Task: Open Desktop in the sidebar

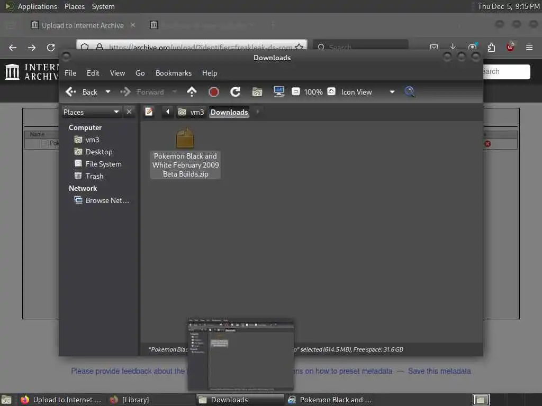Action: tap(94, 152)
